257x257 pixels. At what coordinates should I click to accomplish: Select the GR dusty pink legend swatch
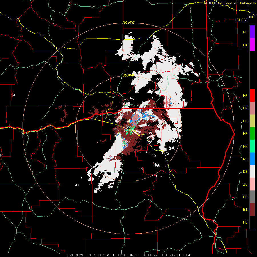252,108
